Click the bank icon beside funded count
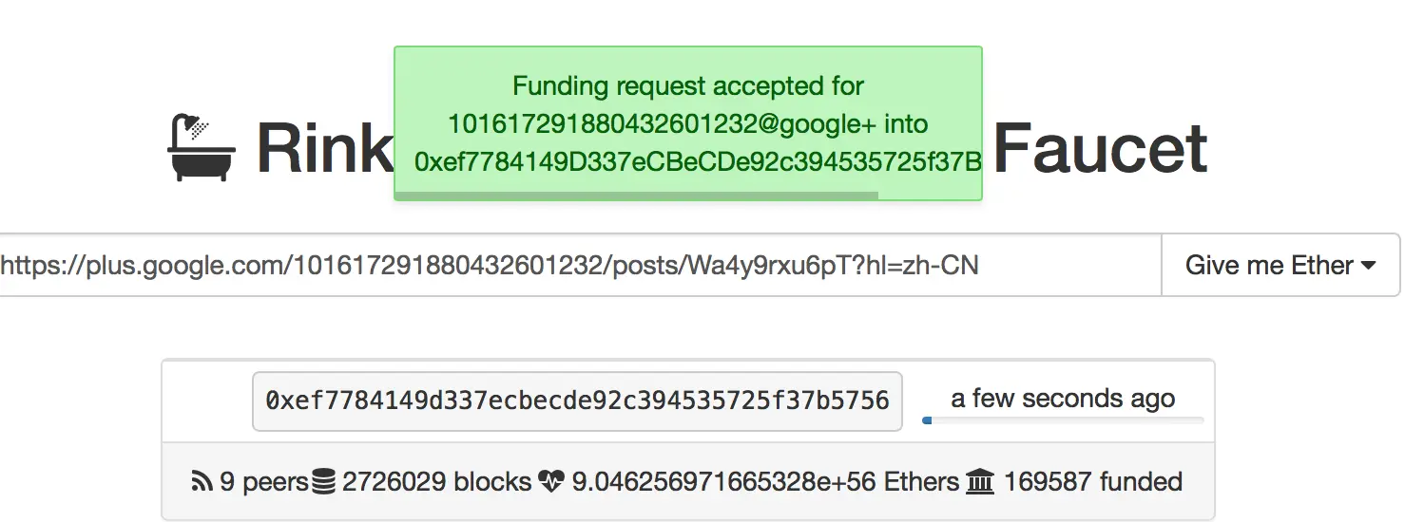The height and width of the screenshot is (522, 1405). coord(979,482)
